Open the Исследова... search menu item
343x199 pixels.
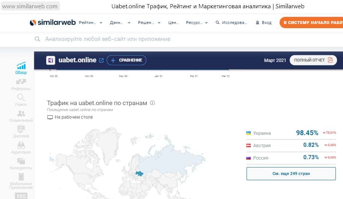click(x=231, y=23)
